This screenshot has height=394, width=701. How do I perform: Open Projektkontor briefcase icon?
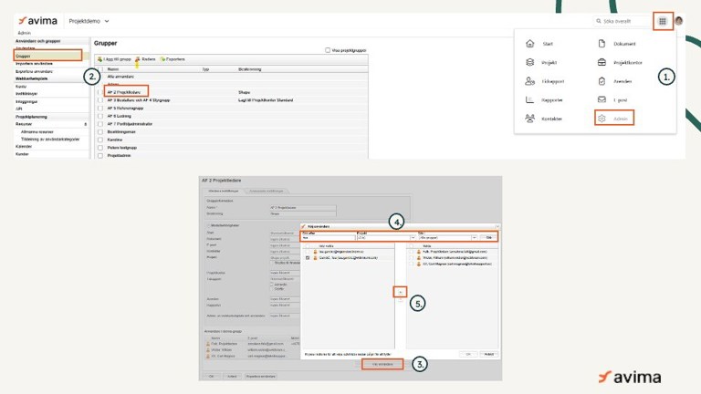click(x=602, y=62)
